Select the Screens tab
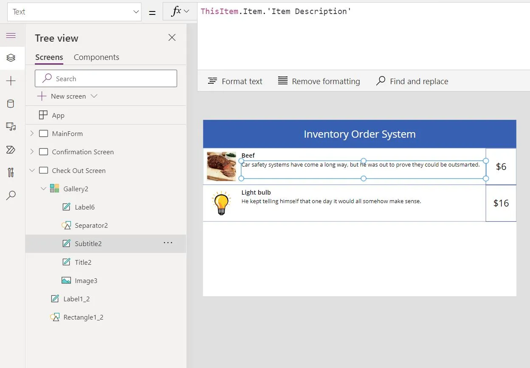 pyautogui.click(x=49, y=57)
